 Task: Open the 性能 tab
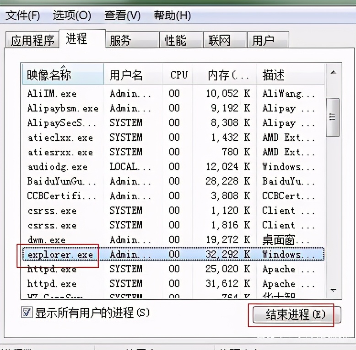coord(181,40)
